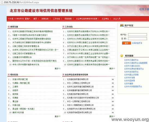Visit related link 北京市园林局
This screenshot has height=122, width=149.
coord(129,81)
